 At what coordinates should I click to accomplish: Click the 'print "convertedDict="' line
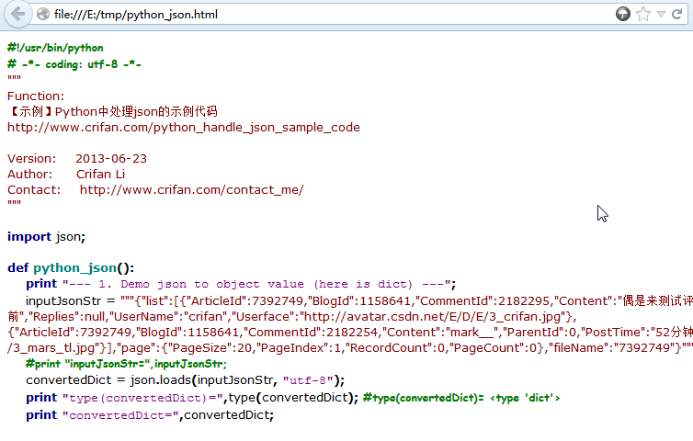pyautogui.click(x=150, y=415)
